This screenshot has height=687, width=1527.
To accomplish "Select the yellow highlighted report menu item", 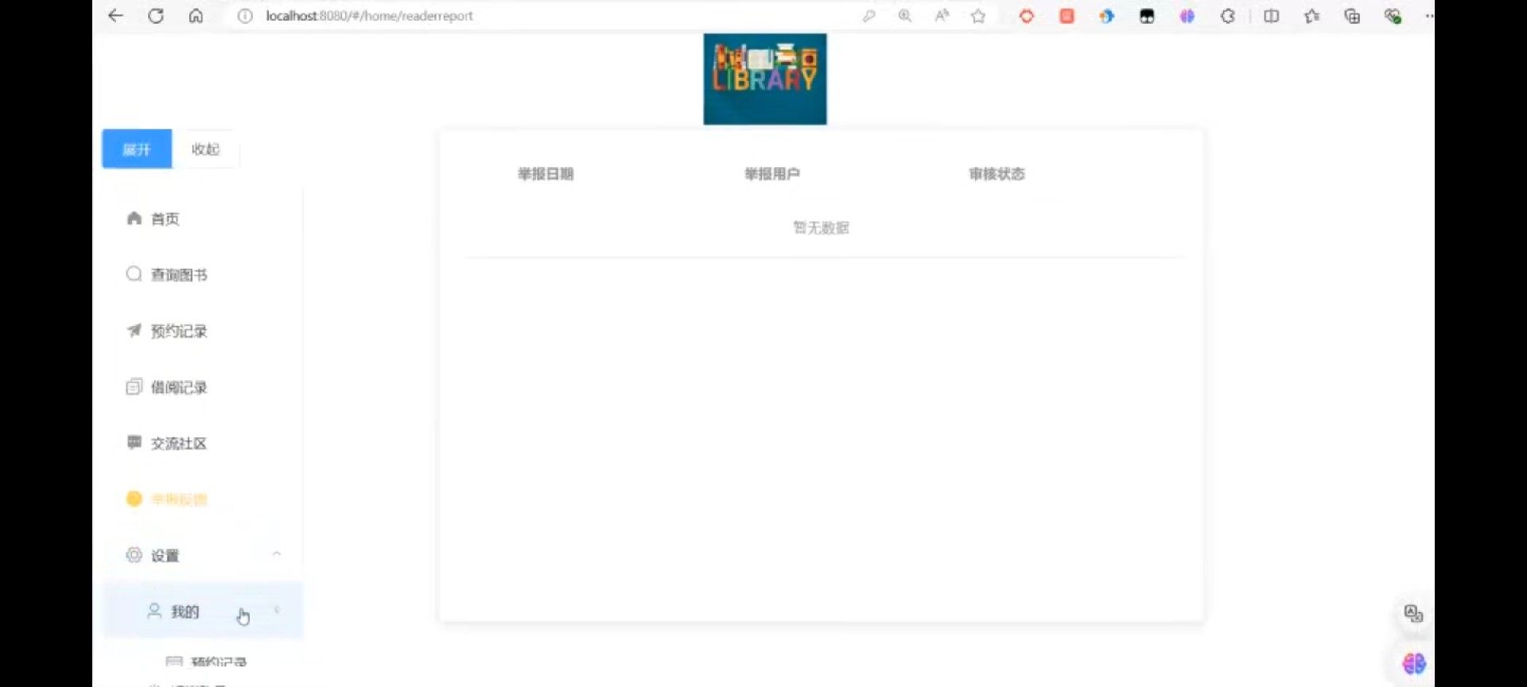I will (x=178, y=499).
